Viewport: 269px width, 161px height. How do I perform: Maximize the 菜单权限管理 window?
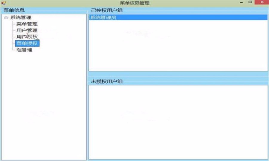(250, 2)
